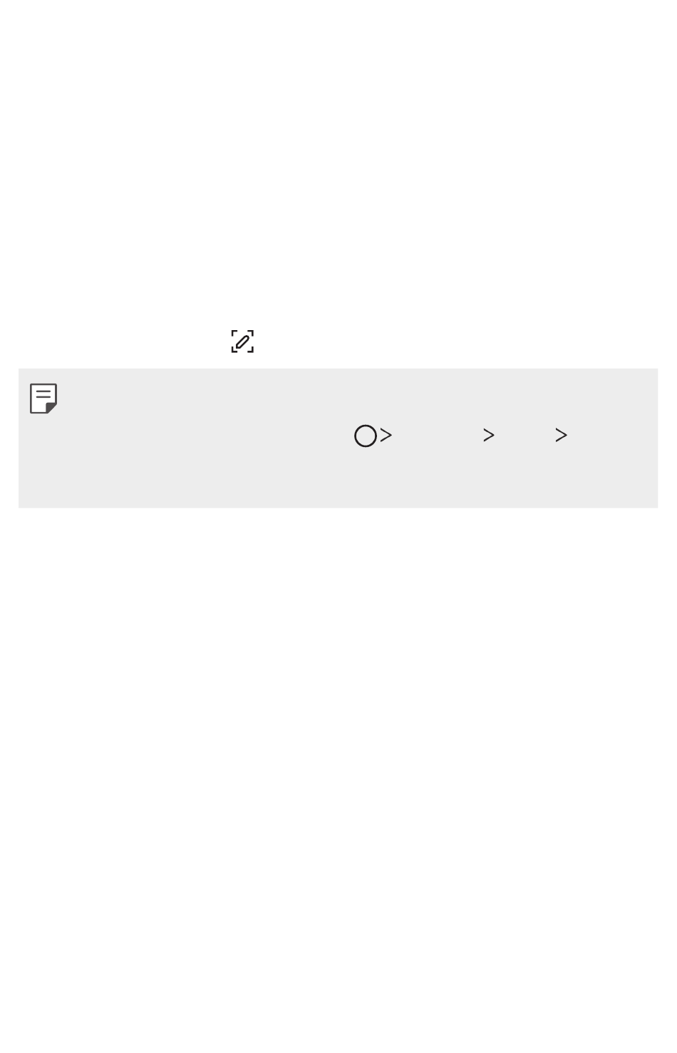Tap the circle symbol starting the navigation path
Screen dimensions: 677x1053
tap(366, 436)
